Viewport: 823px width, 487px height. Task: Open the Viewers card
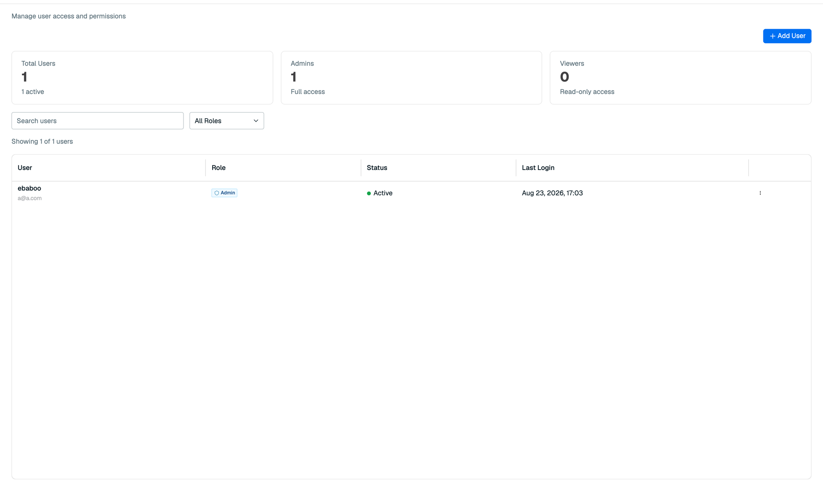coord(681,78)
